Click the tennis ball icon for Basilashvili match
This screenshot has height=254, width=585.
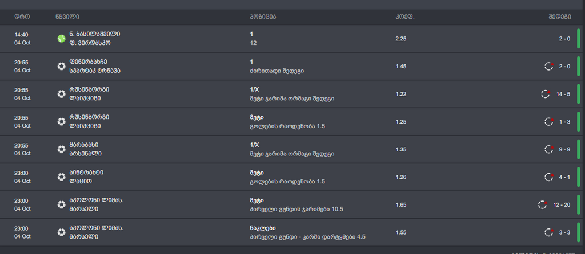pyautogui.click(x=61, y=39)
